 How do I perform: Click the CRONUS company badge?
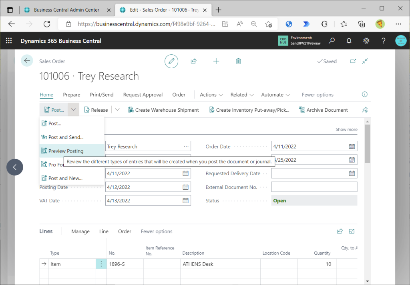coord(283,41)
